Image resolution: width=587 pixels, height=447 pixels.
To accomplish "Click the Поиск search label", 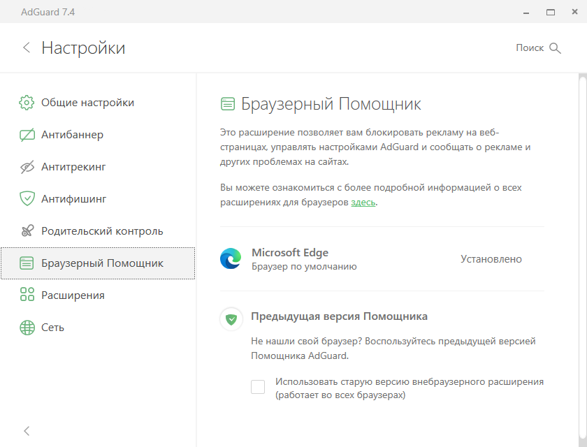I will (530, 48).
